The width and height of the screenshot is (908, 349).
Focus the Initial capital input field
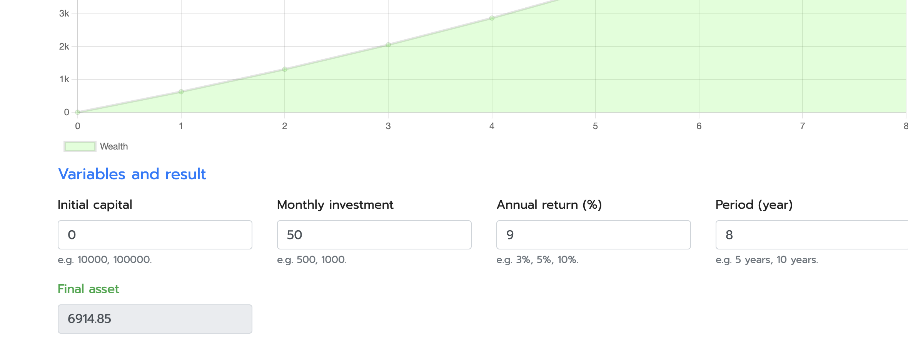tap(155, 235)
